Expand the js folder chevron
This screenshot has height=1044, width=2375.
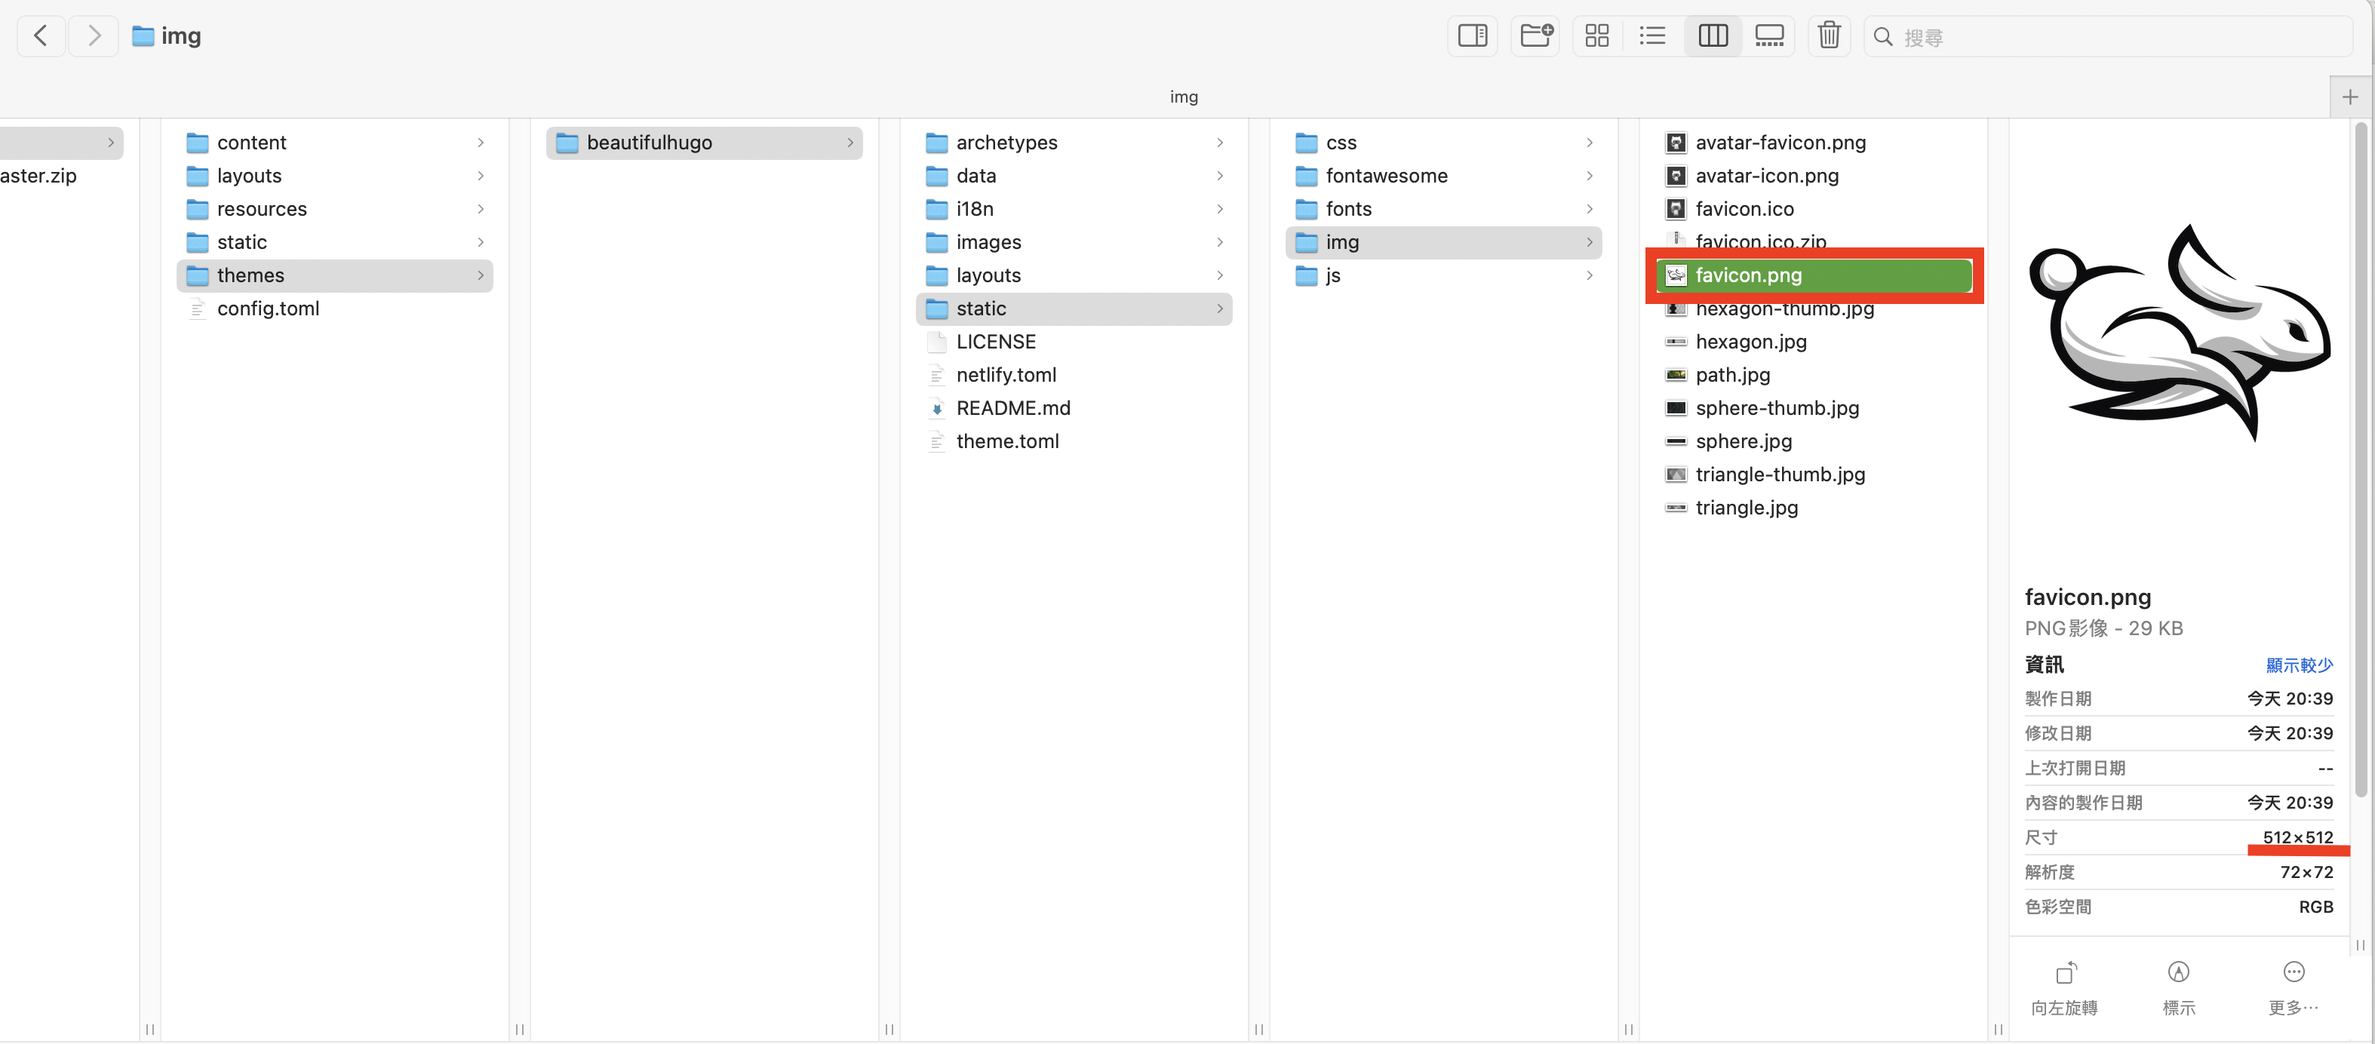tap(1590, 275)
